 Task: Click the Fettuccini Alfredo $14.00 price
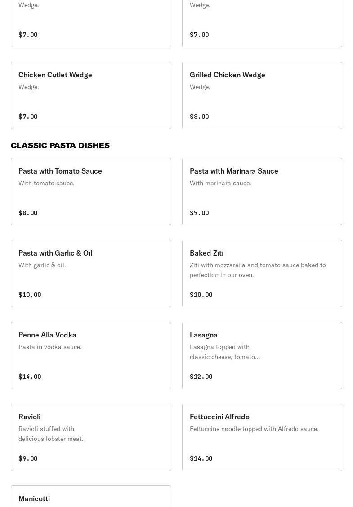point(201,458)
